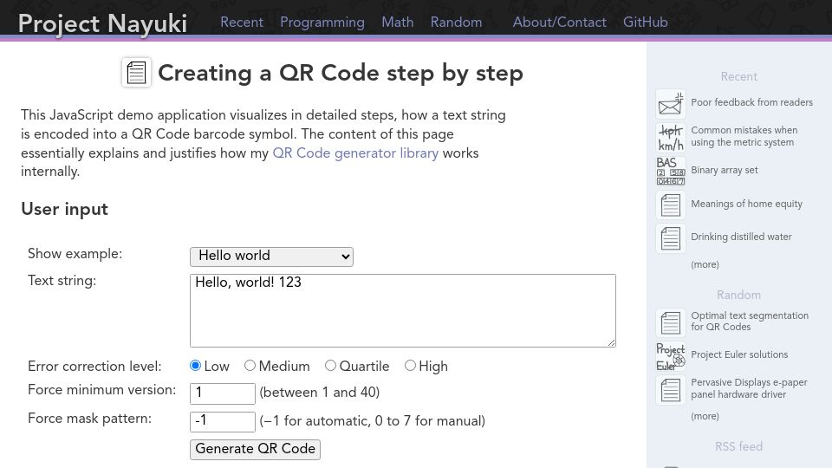Click the Project Euler logo icon
The height and width of the screenshot is (468, 832).
[671, 356]
